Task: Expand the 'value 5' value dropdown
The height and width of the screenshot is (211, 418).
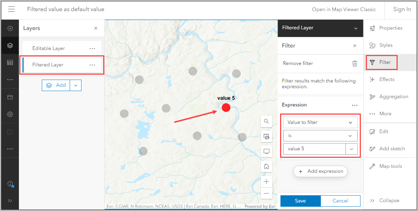Action: (x=351, y=149)
